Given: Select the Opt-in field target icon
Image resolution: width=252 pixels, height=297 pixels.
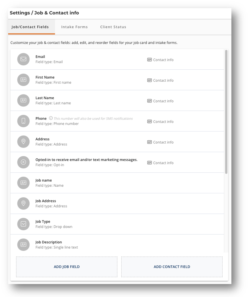Looking at the screenshot, I should click(x=23, y=162).
